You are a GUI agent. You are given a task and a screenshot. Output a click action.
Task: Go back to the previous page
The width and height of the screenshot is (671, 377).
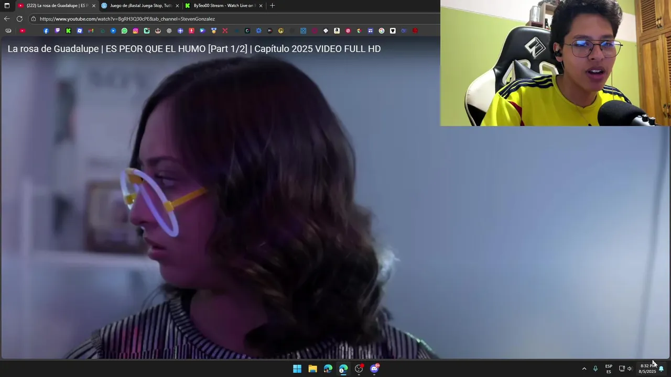click(x=7, y=19)
